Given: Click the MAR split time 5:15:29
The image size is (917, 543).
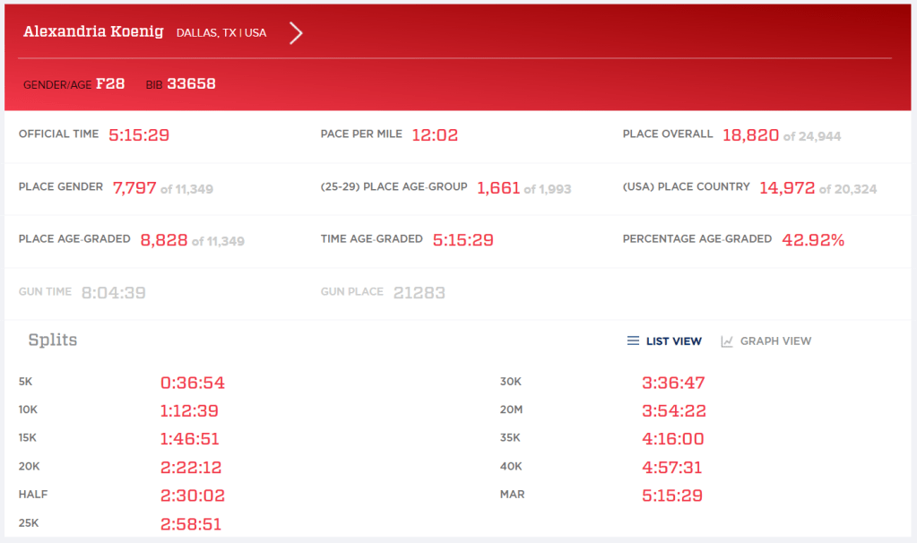Looking at the screenshot, I should click(671, 496).
